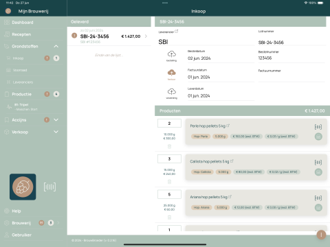Click the green stock button on the Perle row
Screen dimensions: 330x247
pyautogui.click(x=318, y=137)
